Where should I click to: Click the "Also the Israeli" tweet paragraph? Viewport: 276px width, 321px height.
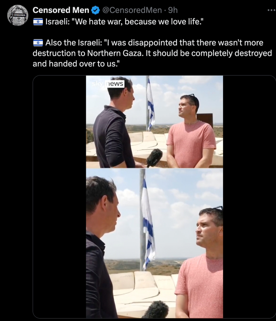(152, 53)
